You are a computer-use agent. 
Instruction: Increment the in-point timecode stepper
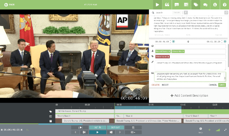(x=170, y=41)
